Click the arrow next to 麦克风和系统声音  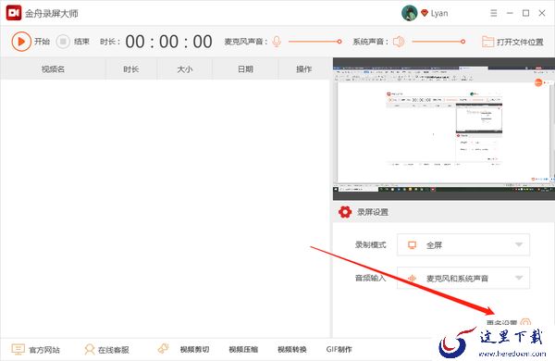519,278
